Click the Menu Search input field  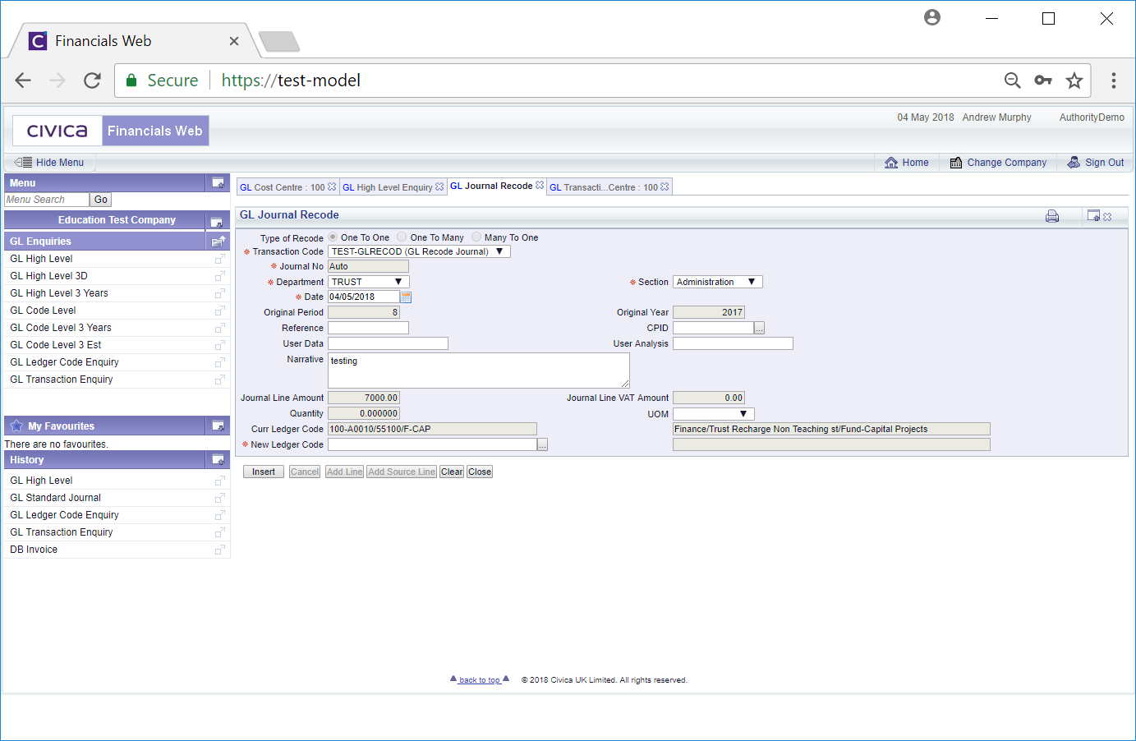point(46,200)
